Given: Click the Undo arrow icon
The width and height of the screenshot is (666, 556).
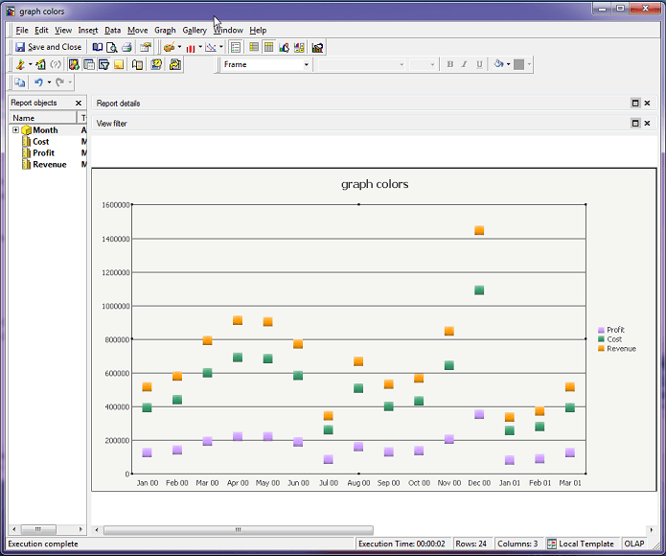Looking at the screenshot, I should [x=38, y=83].
